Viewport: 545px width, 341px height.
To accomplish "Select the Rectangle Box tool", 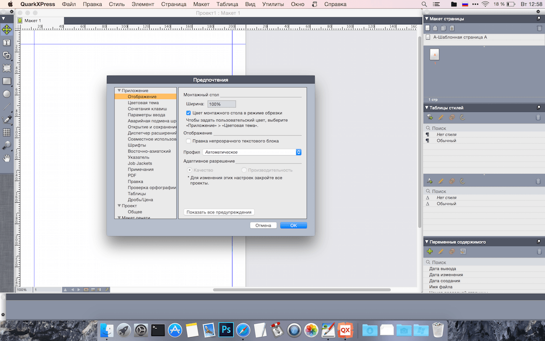I will 6,81.
